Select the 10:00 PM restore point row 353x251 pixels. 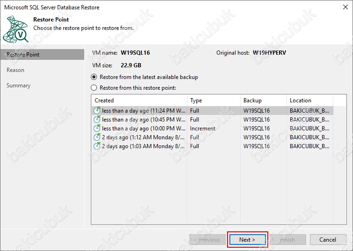point(212,129)
